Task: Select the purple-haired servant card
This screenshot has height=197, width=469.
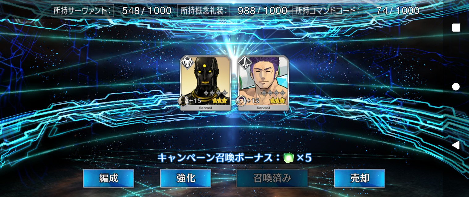Action: pos(264,83)
